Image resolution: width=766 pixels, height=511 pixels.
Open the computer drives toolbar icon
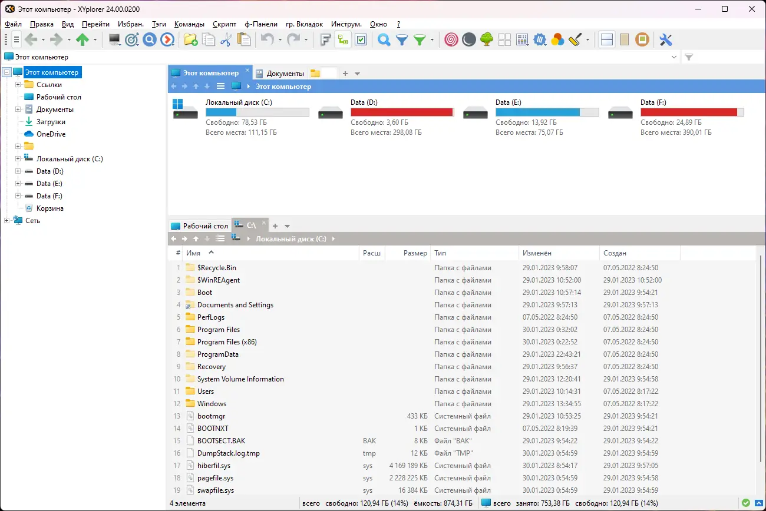tap(115, 40)
